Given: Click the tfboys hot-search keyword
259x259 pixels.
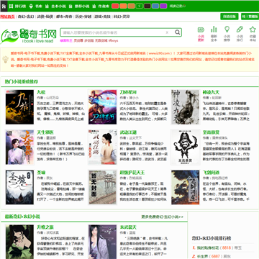Looking at the screenshot, I should (x=113, y=40).
